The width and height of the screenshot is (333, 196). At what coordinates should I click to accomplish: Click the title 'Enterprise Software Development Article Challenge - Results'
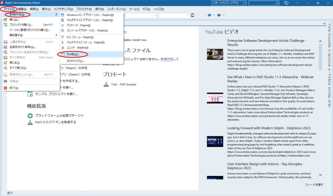[x=267, y=42]
